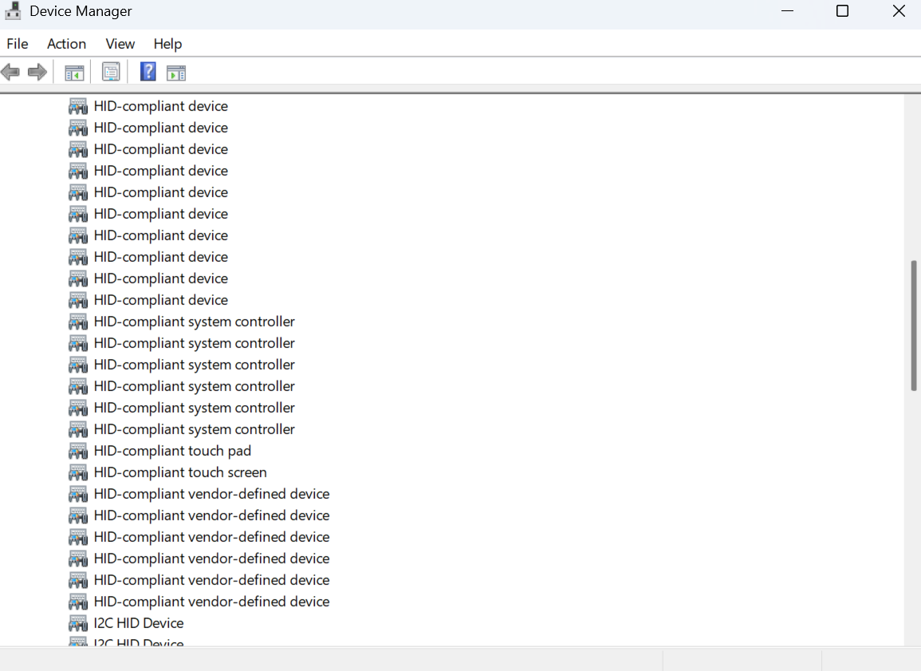
Task: Click the Device Manager title bar icon
Action: tap(13, 11)
